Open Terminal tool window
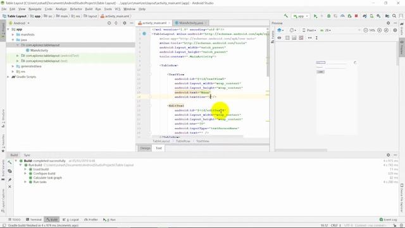Image resolution: width=405 pixels, height=228 pixels. pos(34,220)
